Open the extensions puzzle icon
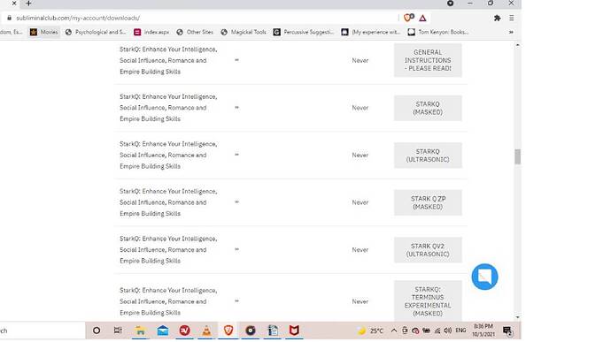Viewport: 611px width, 342px height. [498, 18]
